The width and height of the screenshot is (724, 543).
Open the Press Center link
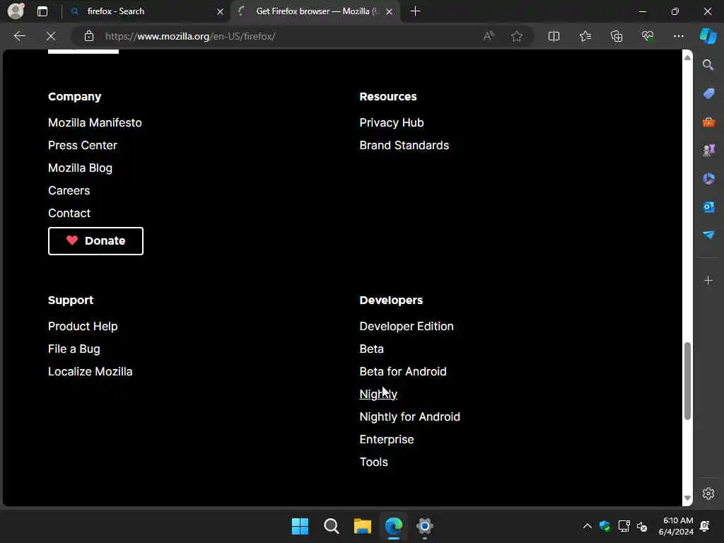pos(83,145)
